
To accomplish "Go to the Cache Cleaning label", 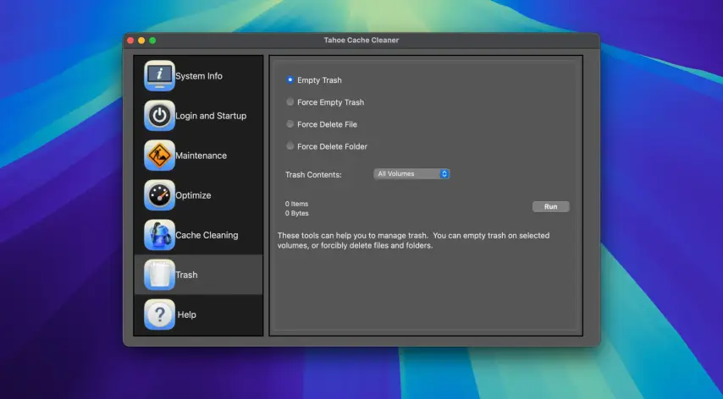I will pyautogui.click(x=207, y=235).
